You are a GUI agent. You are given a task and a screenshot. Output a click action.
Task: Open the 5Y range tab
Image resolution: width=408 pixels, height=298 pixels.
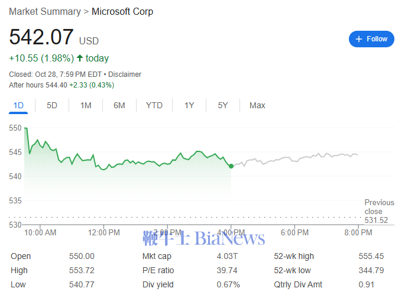[x=223, y=105]
